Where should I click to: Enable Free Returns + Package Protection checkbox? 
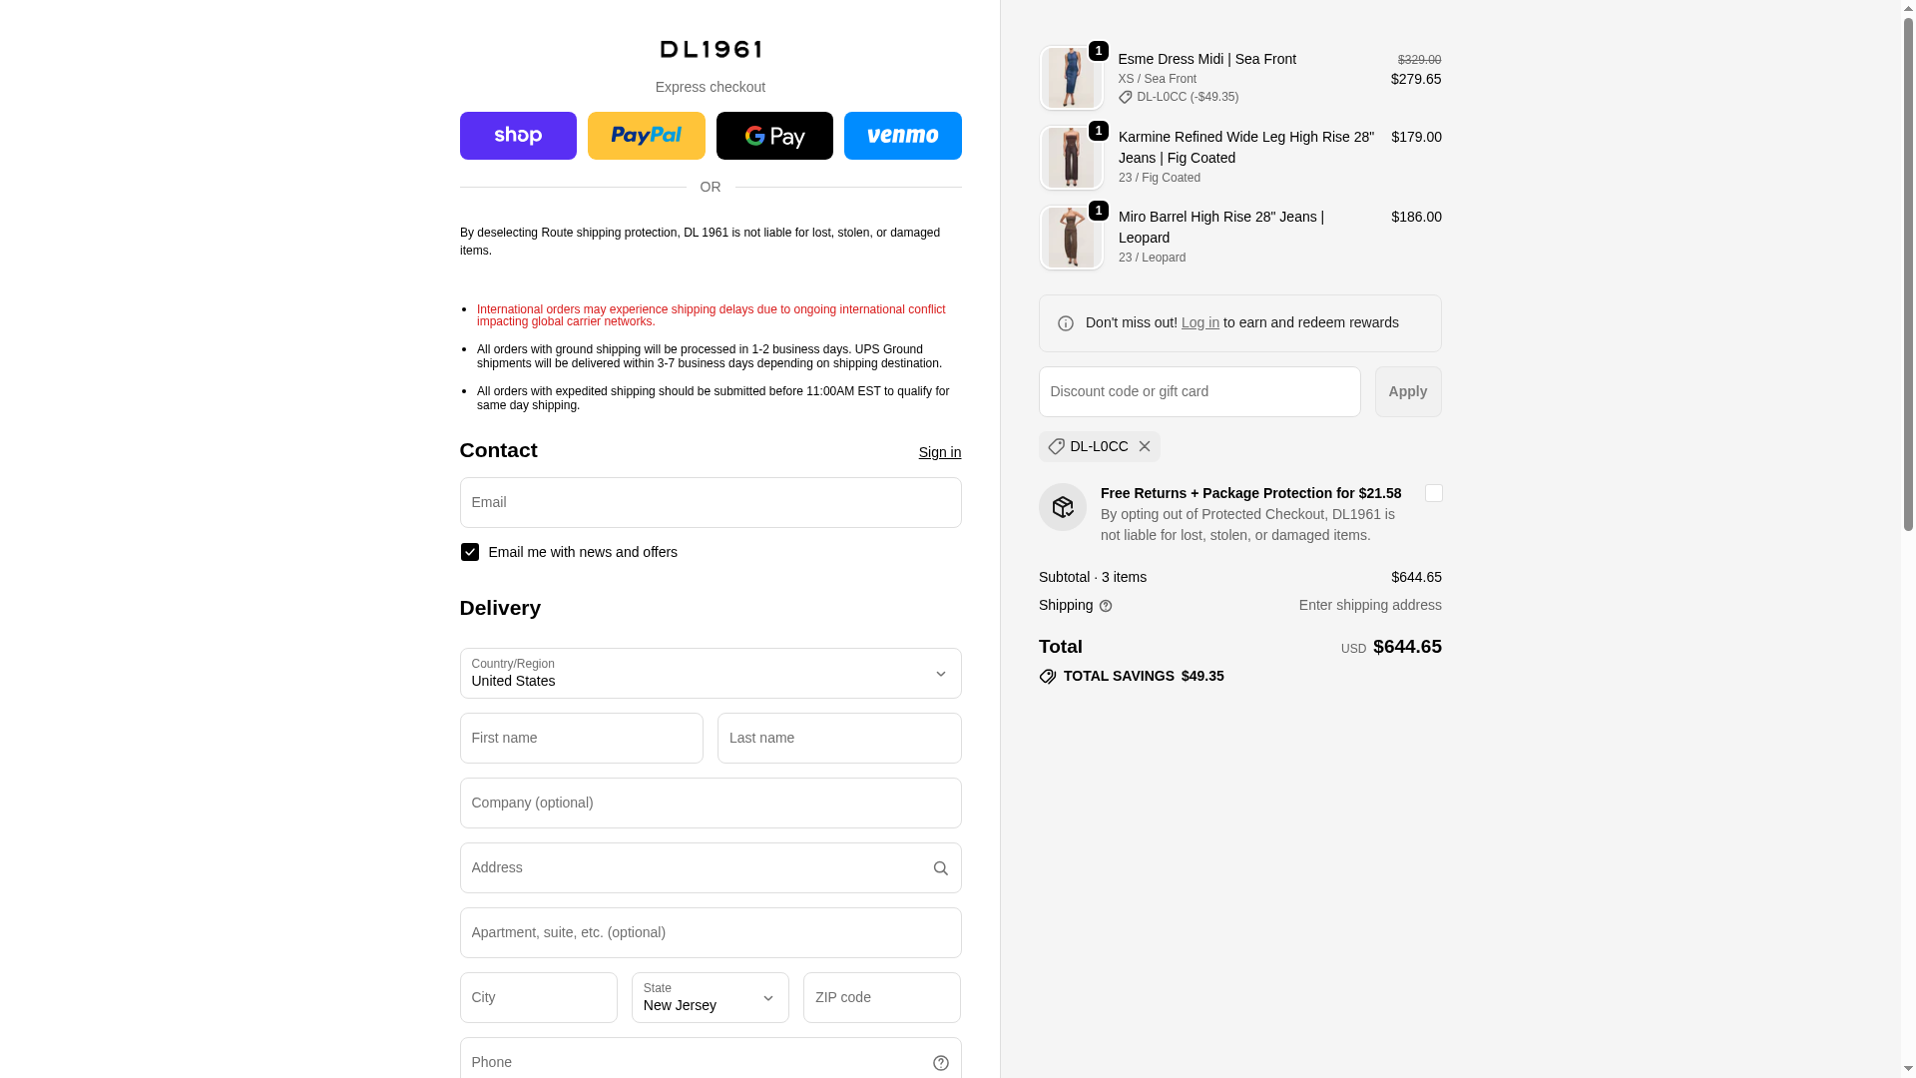pyautogui.click(x=1433, y=493)
